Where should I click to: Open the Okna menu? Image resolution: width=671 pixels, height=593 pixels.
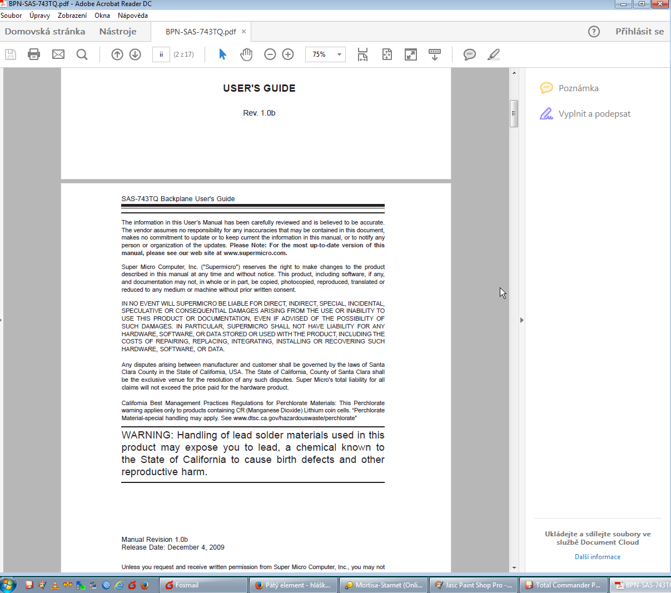click(102, 16)
